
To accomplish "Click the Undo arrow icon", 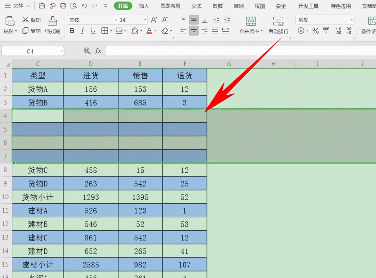I will [84, 6].
